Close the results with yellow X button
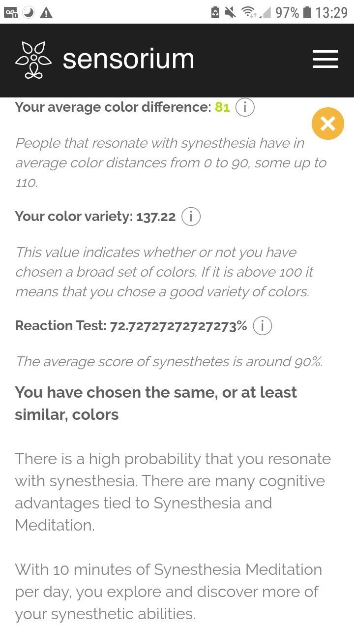This screenshot has height=630, width=354. (328, 123)
